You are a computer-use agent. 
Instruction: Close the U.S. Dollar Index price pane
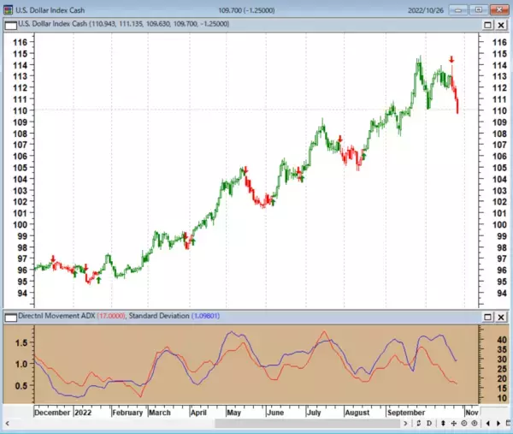pyautogui.click(x=501, y=24)
